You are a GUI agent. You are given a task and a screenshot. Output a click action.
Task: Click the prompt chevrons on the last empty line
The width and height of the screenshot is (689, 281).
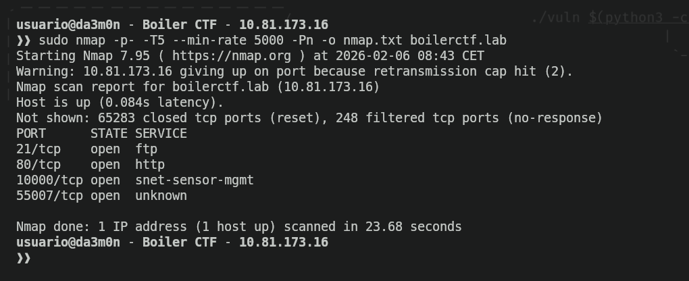(x=23, y=258)
